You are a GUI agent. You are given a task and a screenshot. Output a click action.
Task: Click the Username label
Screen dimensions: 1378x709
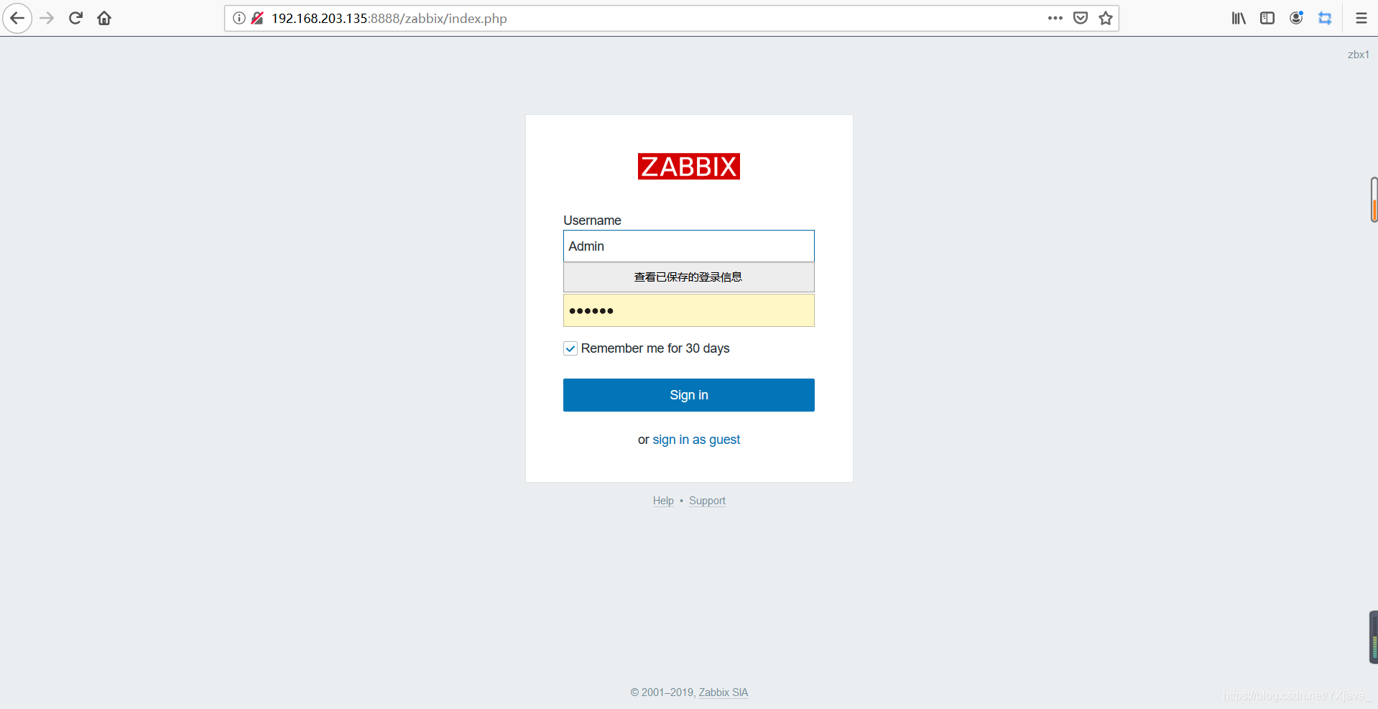(x=592, y=221)
